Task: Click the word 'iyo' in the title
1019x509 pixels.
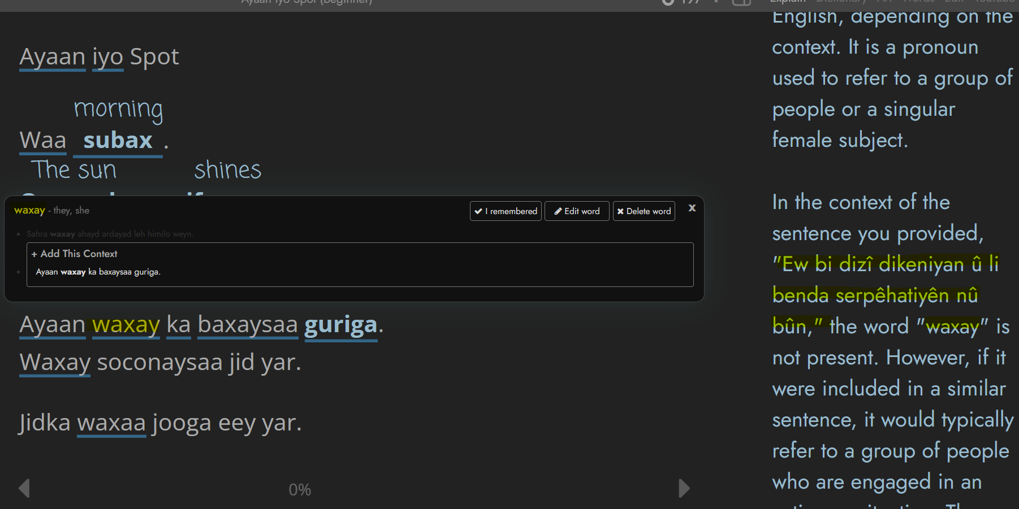Action: coord(107,57)
